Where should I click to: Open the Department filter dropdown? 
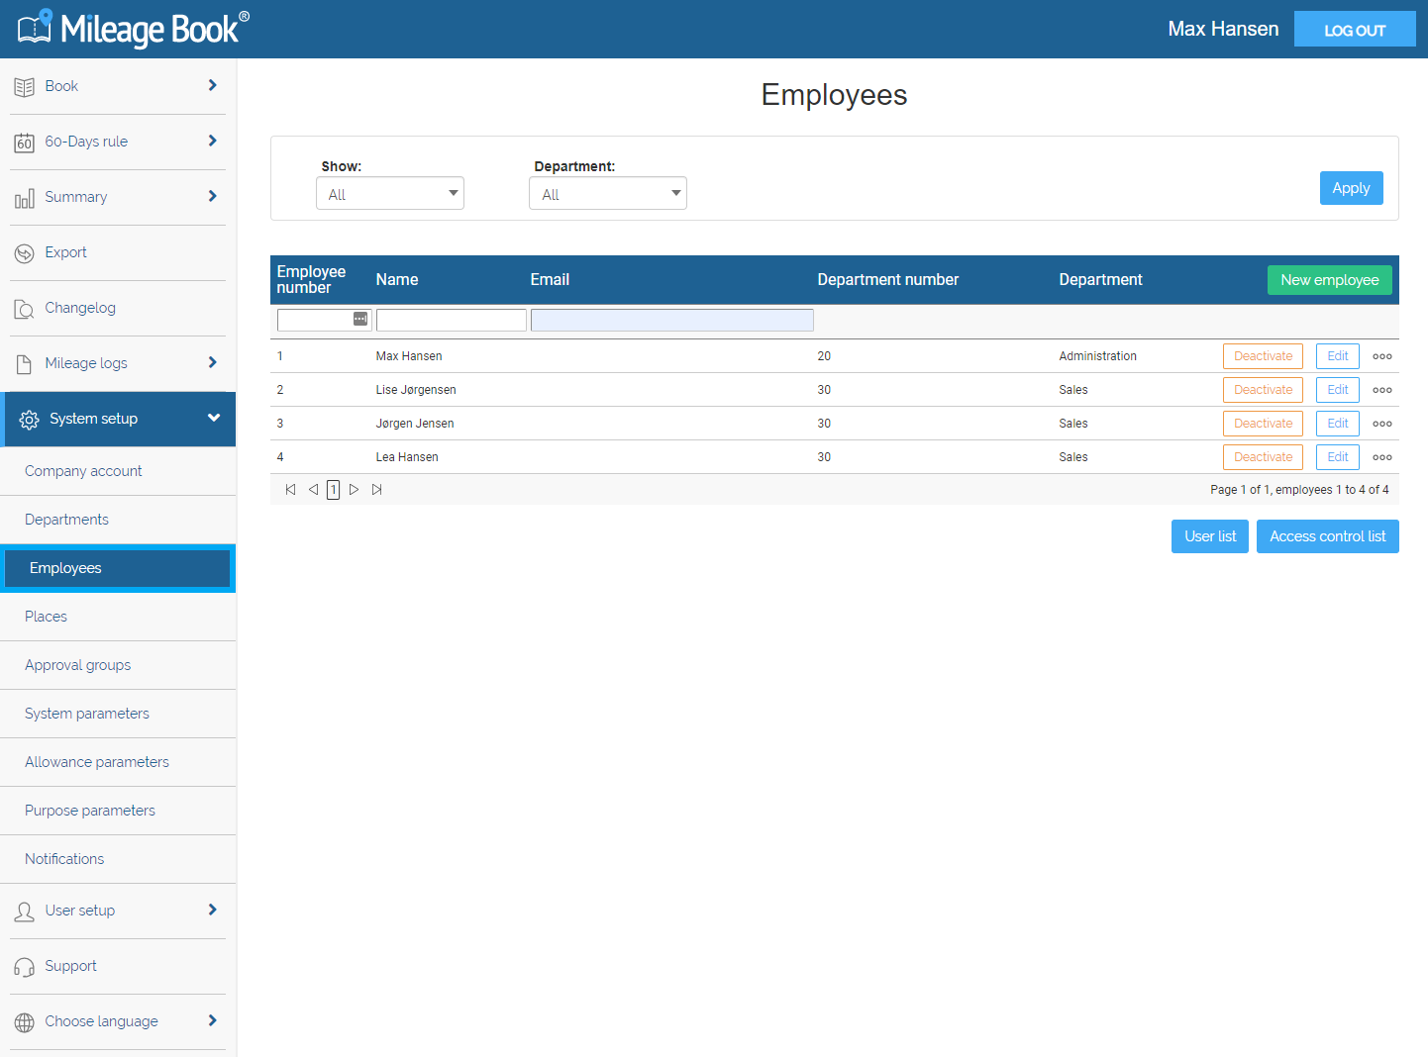pos(608,193)
